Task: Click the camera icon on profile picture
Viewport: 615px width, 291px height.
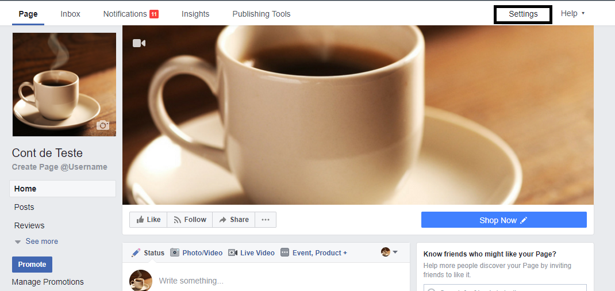Action: (103, 125)
